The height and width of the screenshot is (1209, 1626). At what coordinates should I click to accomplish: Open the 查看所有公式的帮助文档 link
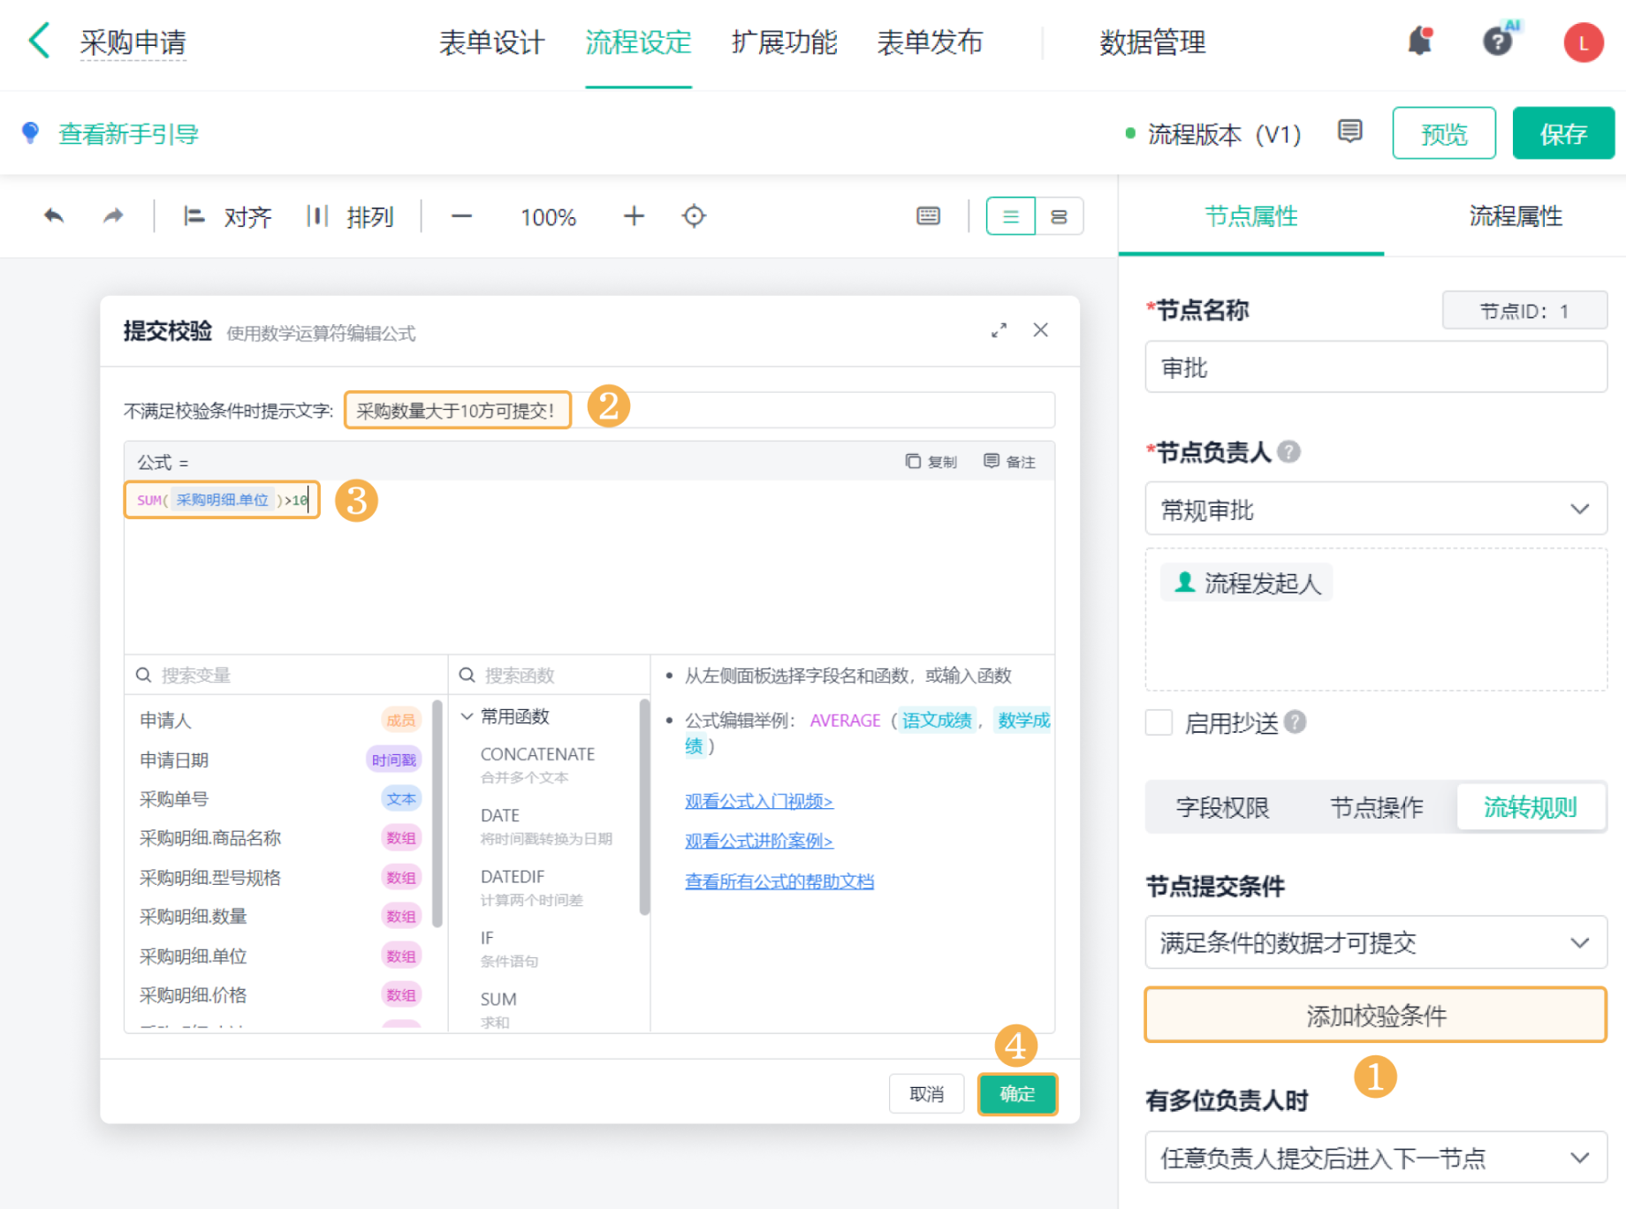tap(779, 881)
